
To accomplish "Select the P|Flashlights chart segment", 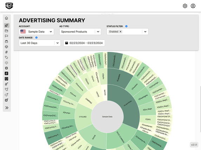I will (x=143, y=97).
